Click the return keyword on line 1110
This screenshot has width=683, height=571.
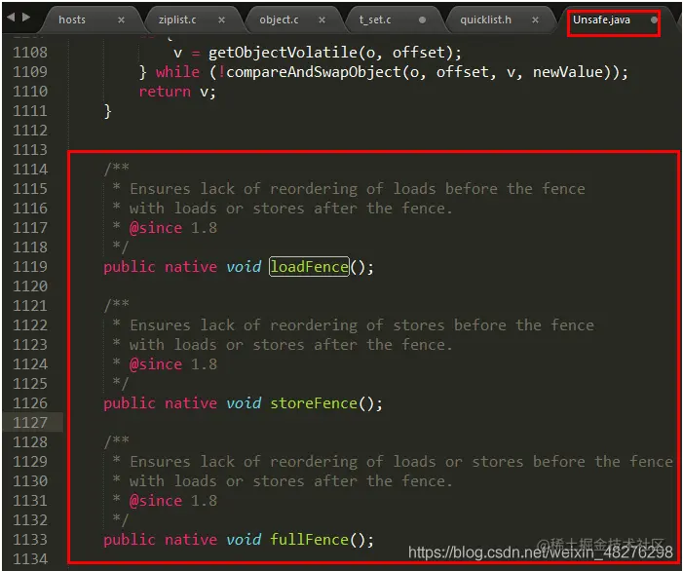[x=165, y=92]
